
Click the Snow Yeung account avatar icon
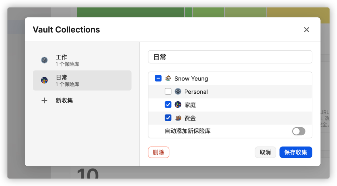tap(168, 78)
